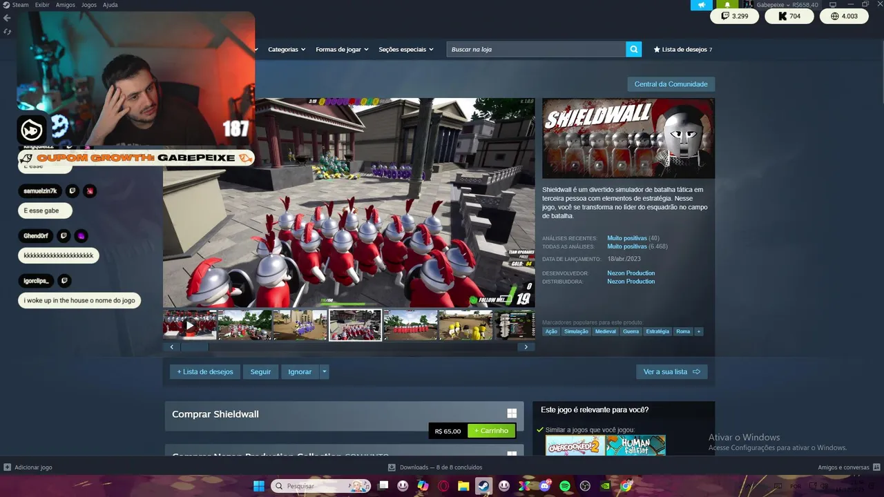Click the Ignorar button
This screenshot has height=497, width=884.
(x=300, y=371)
